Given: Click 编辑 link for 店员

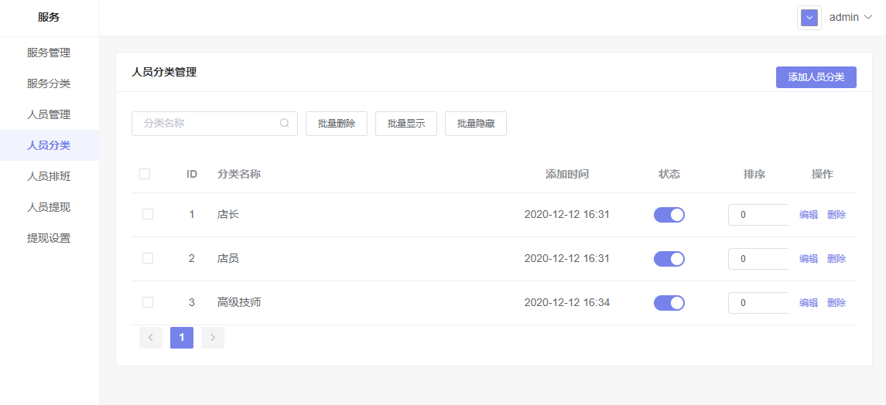Looking at the screenshot, I should (809, 258).
